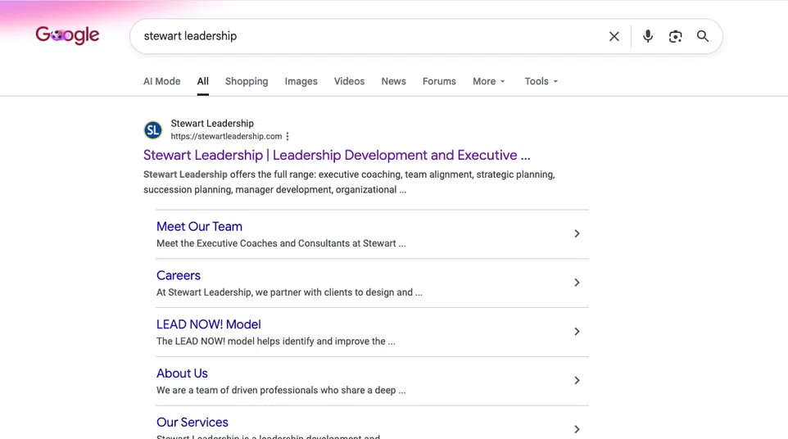The height and width of the screenshot is (439, 788).
Task: Open the Careers sitelink
Action: [179, 276]
